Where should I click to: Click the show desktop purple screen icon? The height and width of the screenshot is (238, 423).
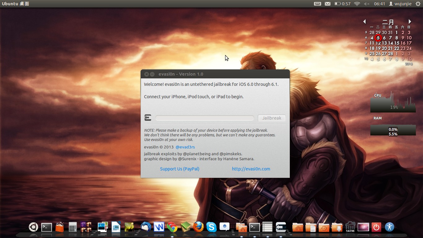(x=363, y=227)
